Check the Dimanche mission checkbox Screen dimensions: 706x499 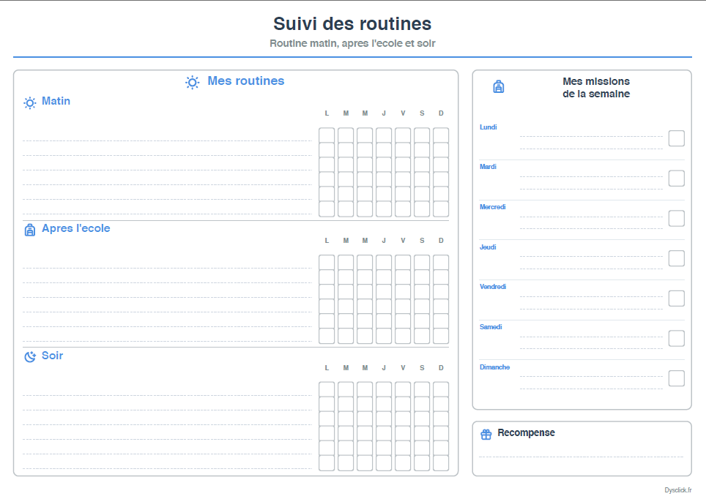676,378
